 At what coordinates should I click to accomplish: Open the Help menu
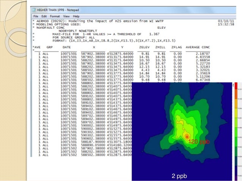click(76, 16)
